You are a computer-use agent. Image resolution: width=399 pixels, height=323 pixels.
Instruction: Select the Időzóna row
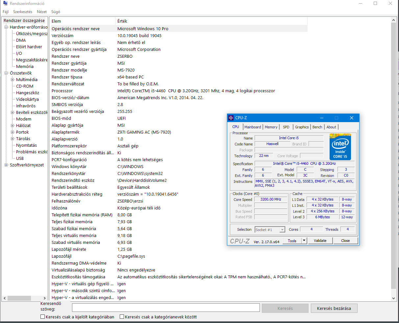point(179,208)
